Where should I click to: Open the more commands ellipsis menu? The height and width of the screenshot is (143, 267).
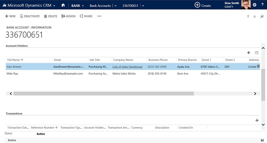click(99, 16)
